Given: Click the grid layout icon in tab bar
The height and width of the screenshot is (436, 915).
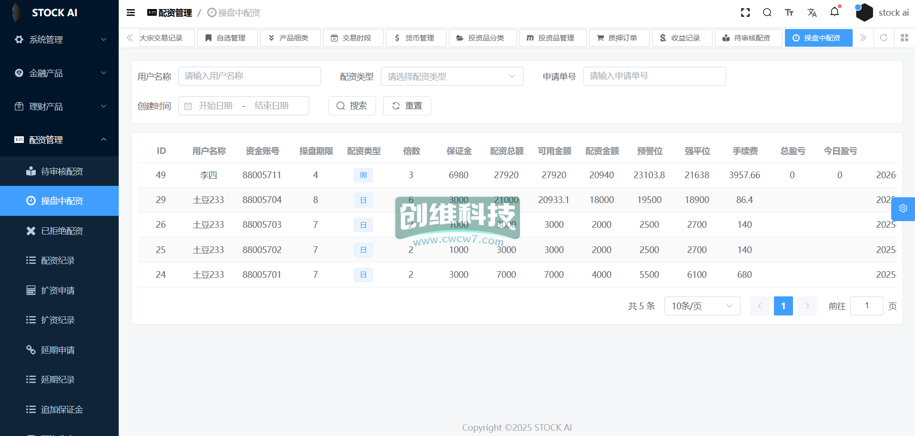Looking at the screenshot, I should point(904,38).
